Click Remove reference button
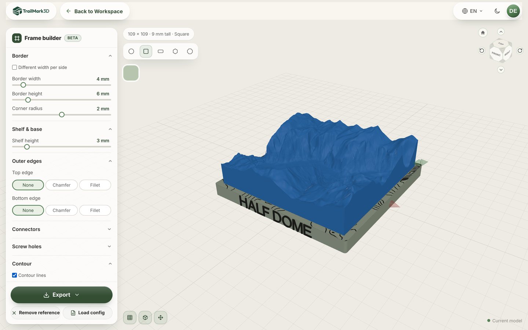Screen dimensions: 528x330 click(x=36, y=313)
